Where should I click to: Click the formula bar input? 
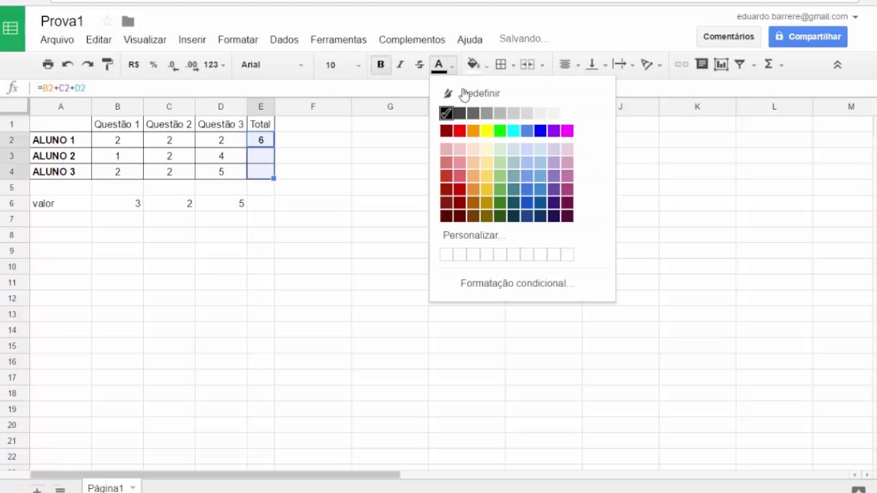pos(452,88)
